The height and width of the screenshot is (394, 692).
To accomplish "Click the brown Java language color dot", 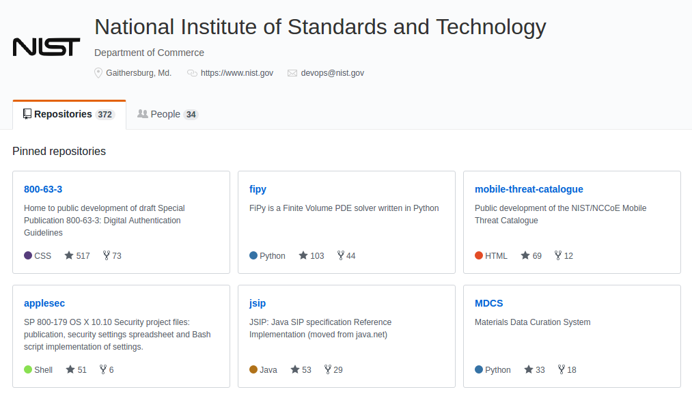I will [253, 369].
